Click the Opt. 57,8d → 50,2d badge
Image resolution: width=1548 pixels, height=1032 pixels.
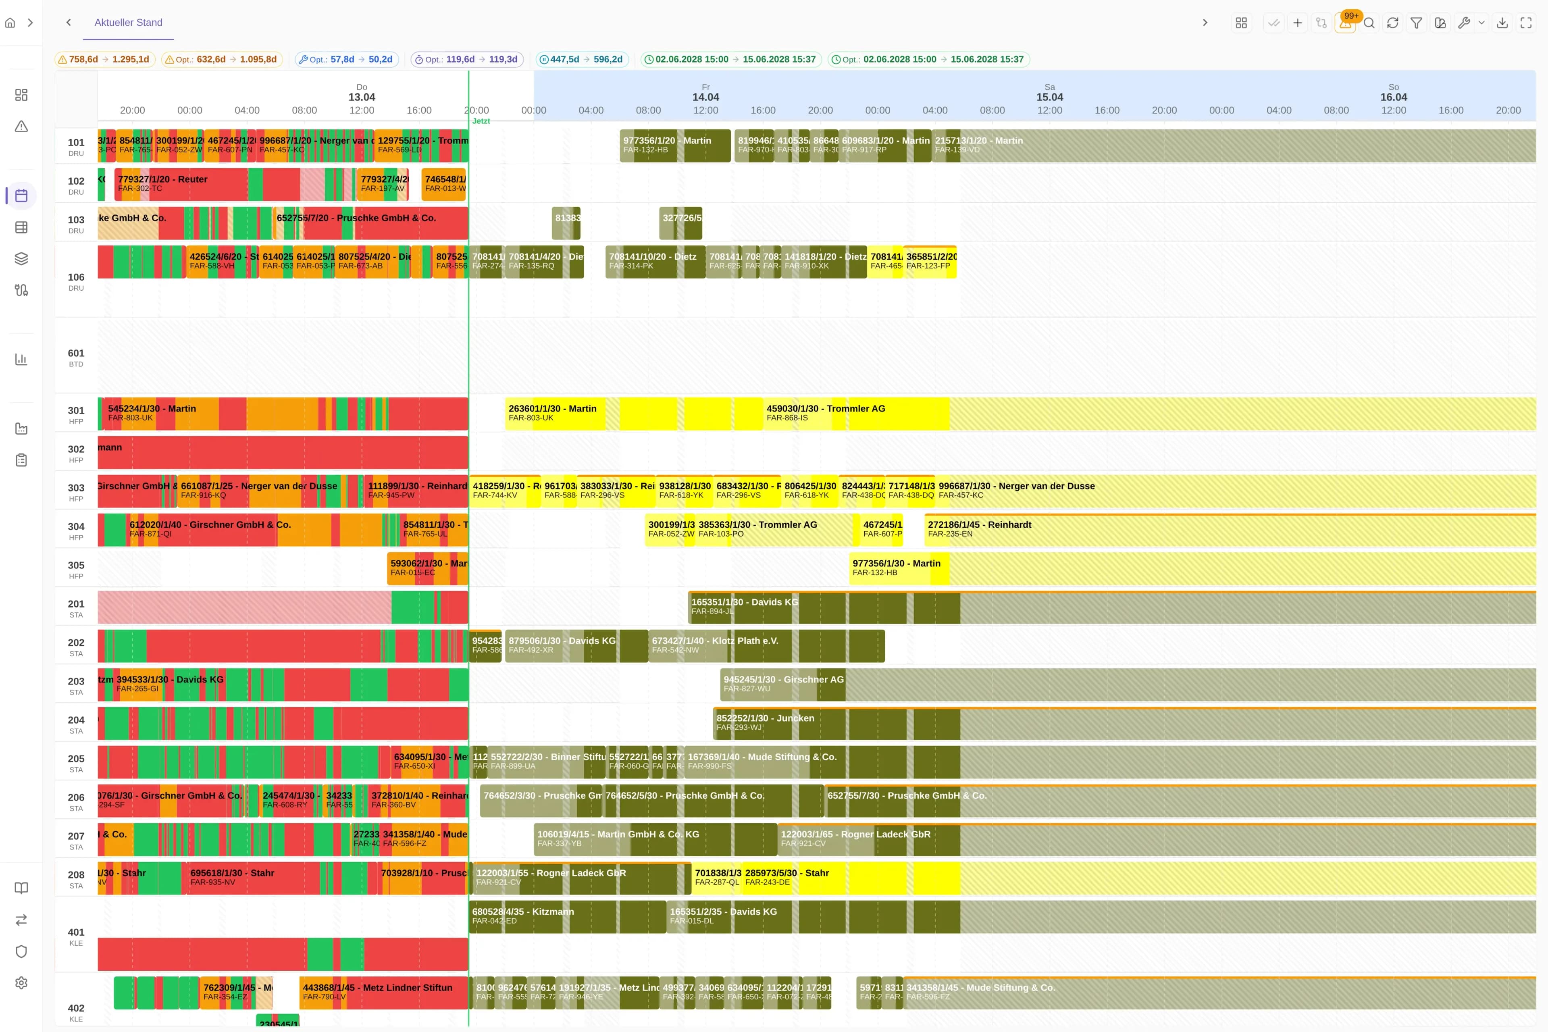pos(347,59)
